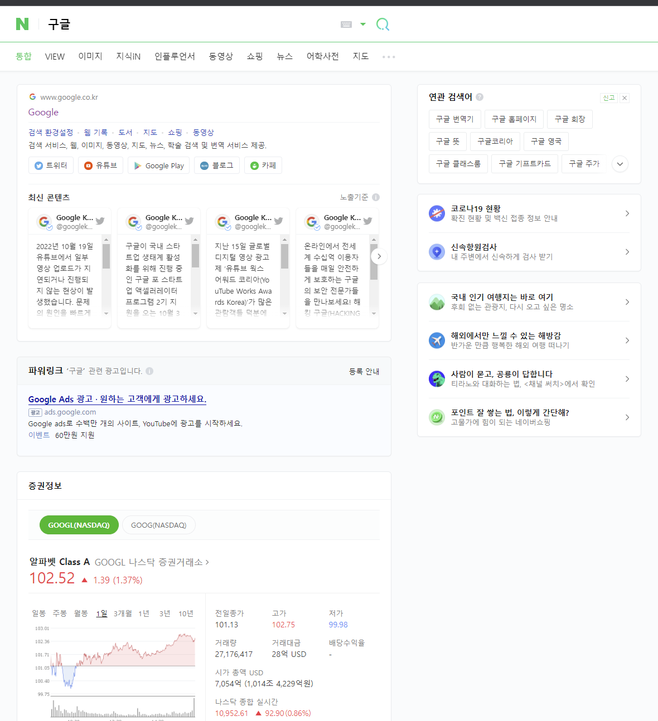Open 알파벳 Class A stock detail link
The image size is (658, 721).
pos(119,562)
